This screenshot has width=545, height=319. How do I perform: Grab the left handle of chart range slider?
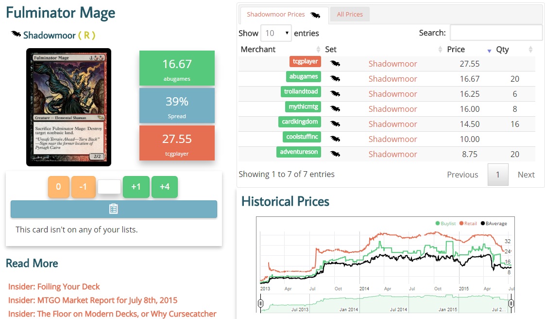(x=260, y=303)
